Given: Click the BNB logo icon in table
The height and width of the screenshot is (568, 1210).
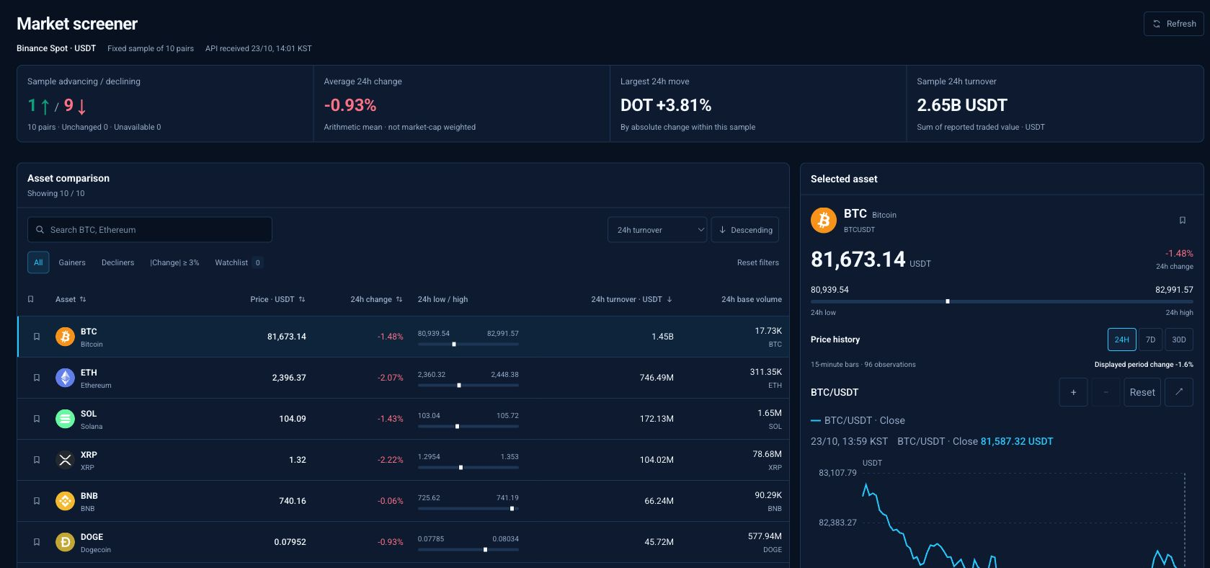Looking at the screenshot, I should click(x=65, y=501).
